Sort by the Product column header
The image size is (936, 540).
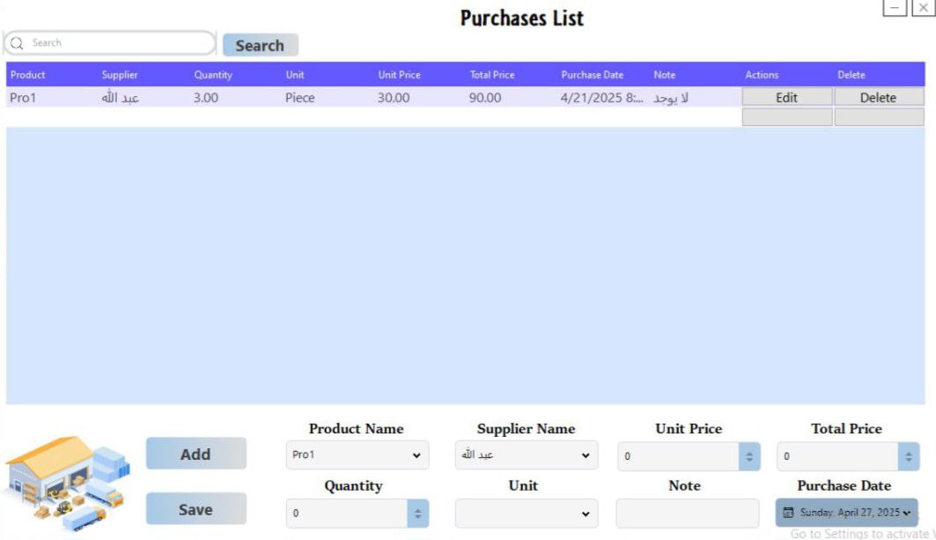click(27, 75)
